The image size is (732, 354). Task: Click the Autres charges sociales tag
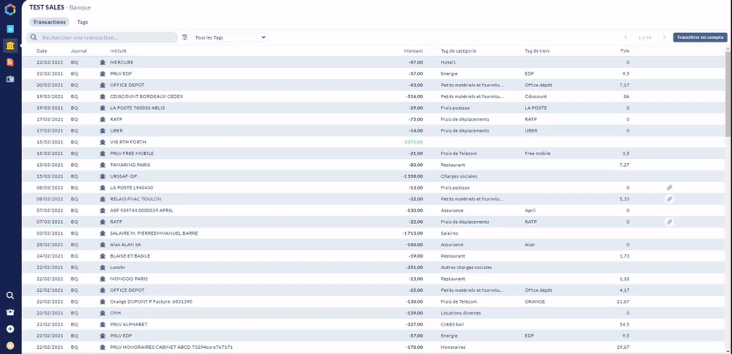click(x=466, y=267)
